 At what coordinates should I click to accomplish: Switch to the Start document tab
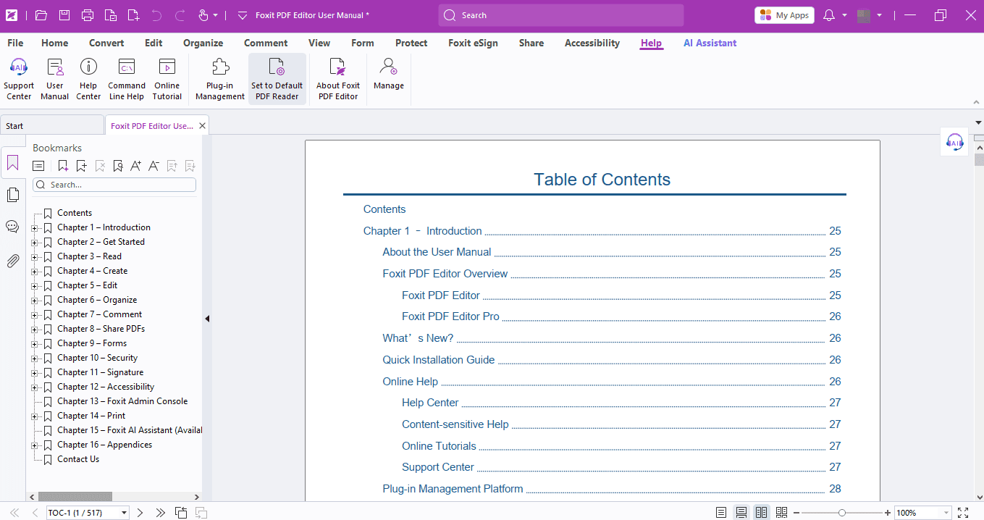(x=52, y=125)
